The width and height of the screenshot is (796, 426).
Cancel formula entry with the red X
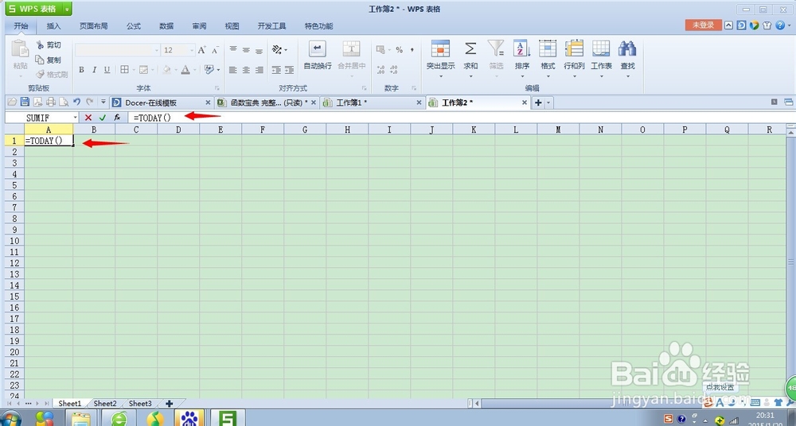88,117
